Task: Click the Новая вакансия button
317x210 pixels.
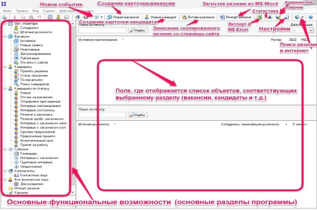Action: (x=123, y=17)
